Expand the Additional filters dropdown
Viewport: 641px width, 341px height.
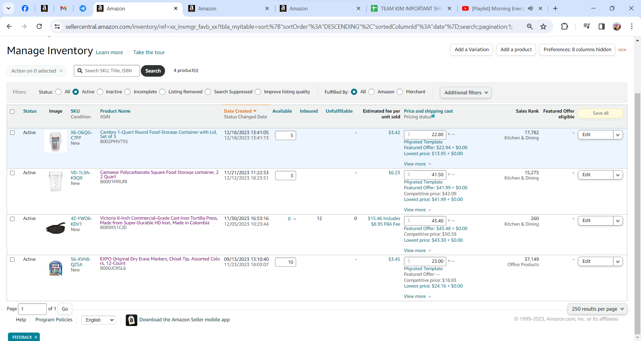466,93
